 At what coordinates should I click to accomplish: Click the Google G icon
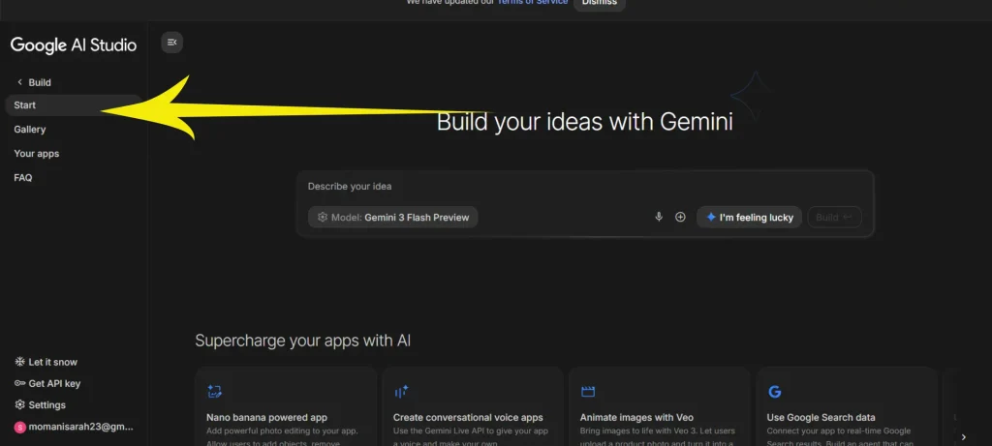point(774,392)
